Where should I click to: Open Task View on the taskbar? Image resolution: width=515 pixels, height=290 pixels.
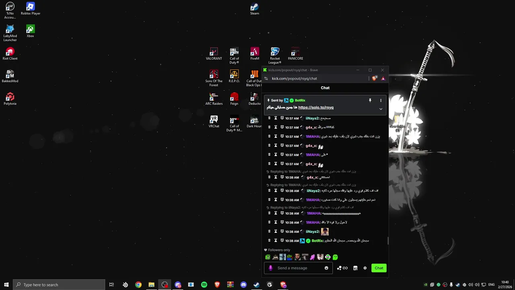pyautogui.click(x=112, y=285)
